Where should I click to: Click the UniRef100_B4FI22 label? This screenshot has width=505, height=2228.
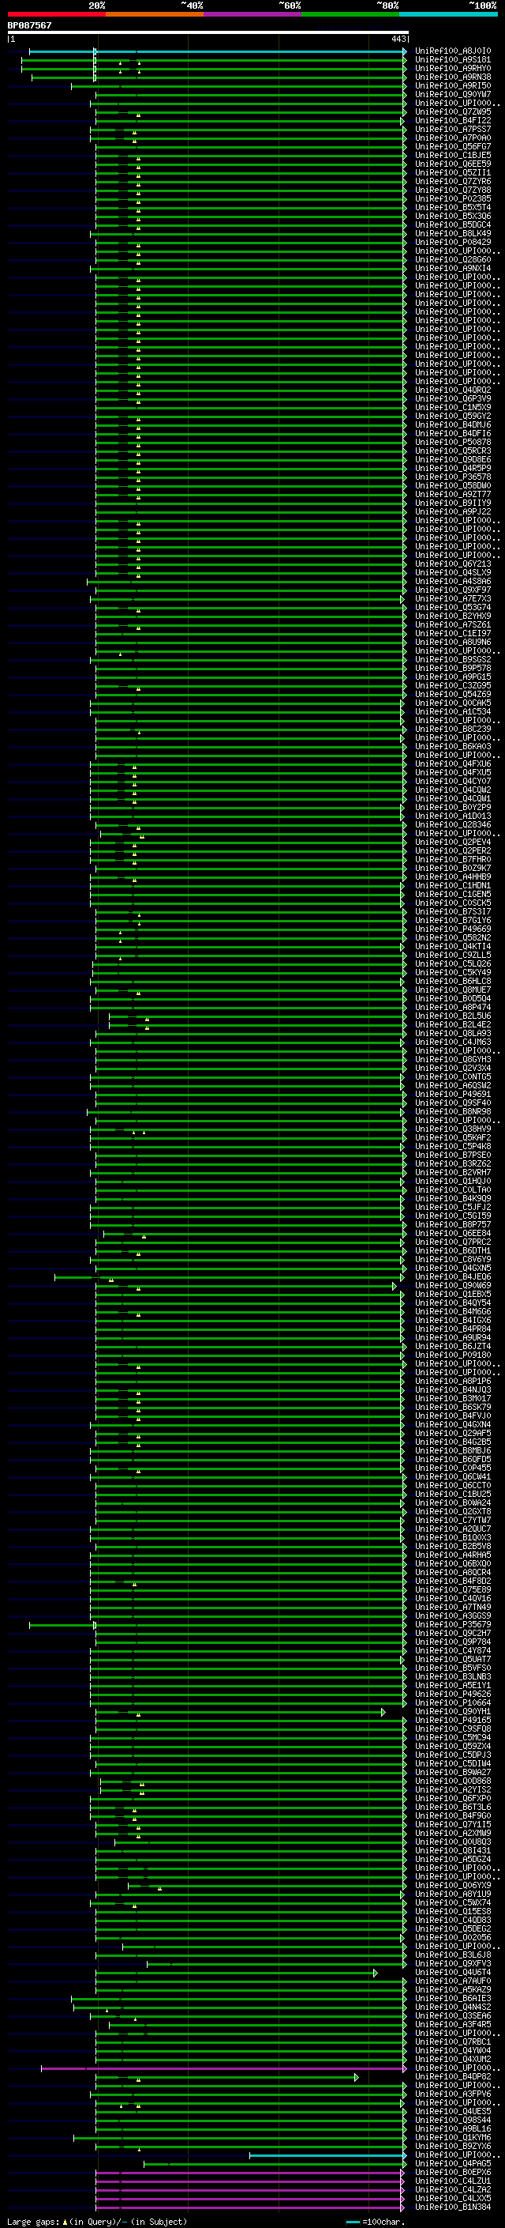(x=452, y=120)
